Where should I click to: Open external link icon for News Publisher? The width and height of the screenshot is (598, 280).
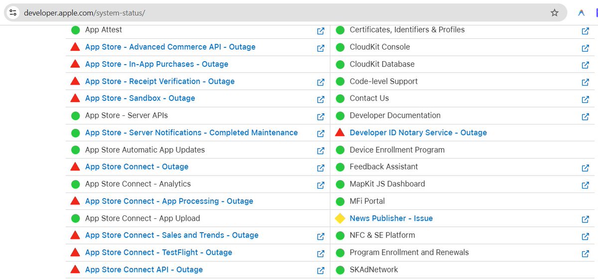tap(586, 219)
